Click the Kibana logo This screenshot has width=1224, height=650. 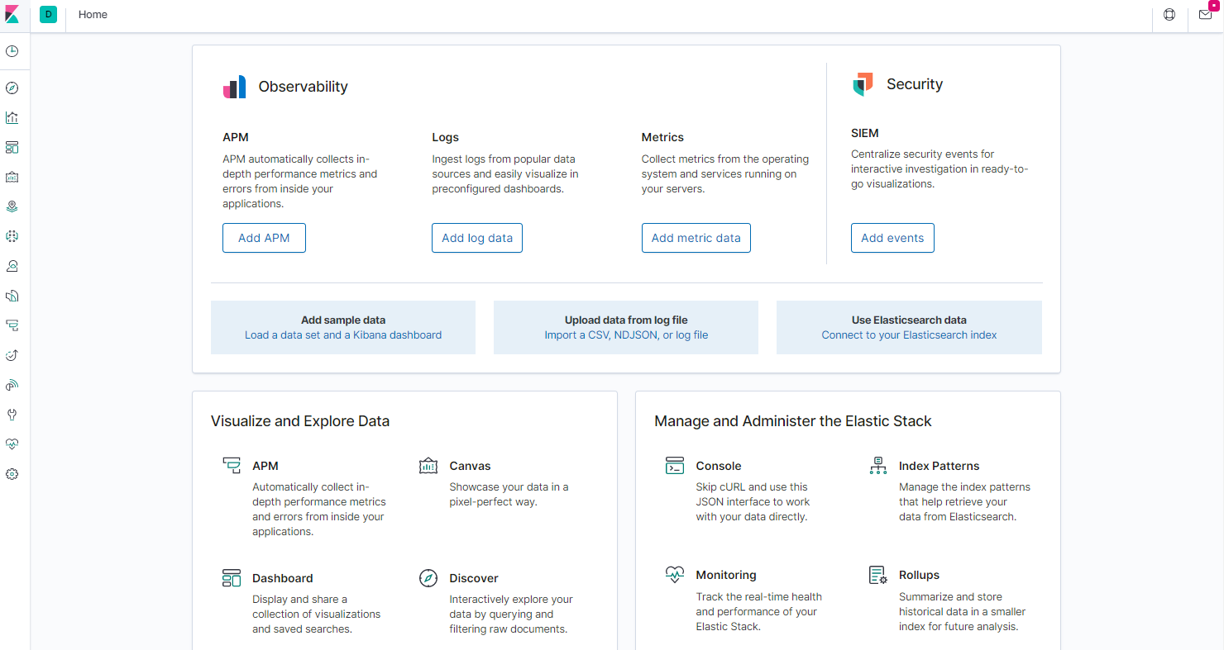click(12, 15)
